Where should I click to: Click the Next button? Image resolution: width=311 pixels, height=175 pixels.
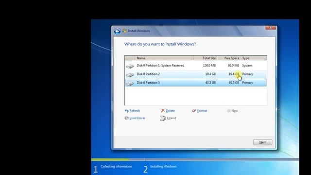point(262,142)
